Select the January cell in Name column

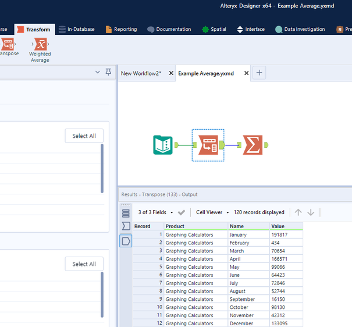pos(249,234)
